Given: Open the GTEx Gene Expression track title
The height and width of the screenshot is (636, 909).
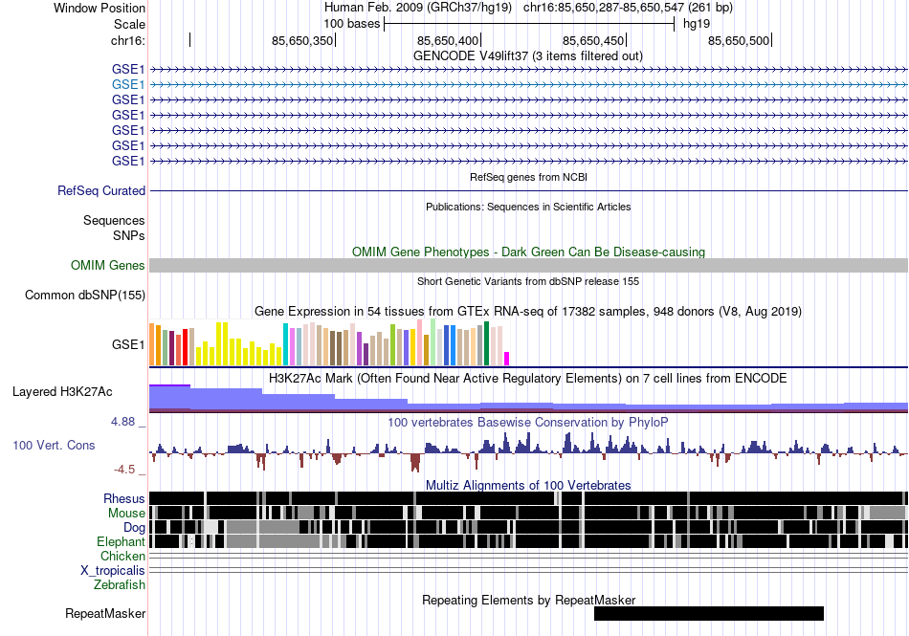Looking at the screenshot, I should click(x=528, y=312).
